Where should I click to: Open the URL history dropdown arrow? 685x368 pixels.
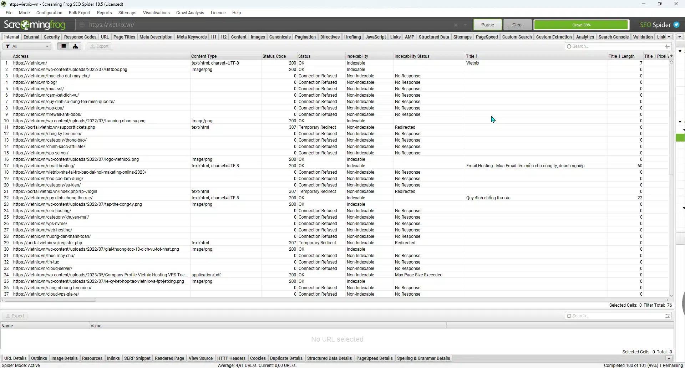click(465, 25)
